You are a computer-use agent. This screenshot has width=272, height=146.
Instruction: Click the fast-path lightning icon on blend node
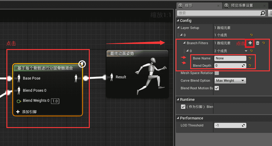[82, 64]
